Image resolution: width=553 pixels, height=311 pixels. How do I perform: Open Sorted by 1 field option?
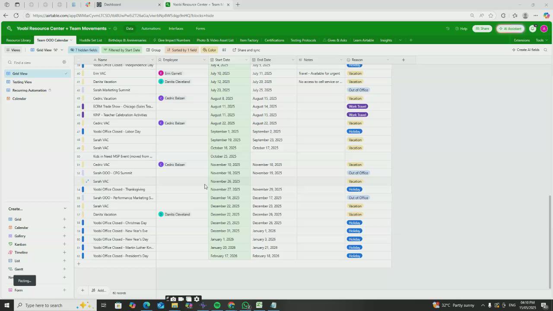coord(182,50)
